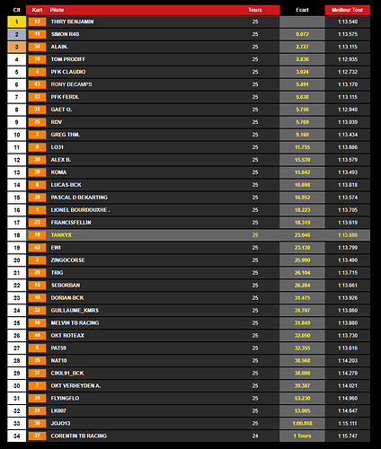The height and width of the screenshot is (449, 381).
Task: Click the gold position 1 badge
Action: (x=16, y=22)
